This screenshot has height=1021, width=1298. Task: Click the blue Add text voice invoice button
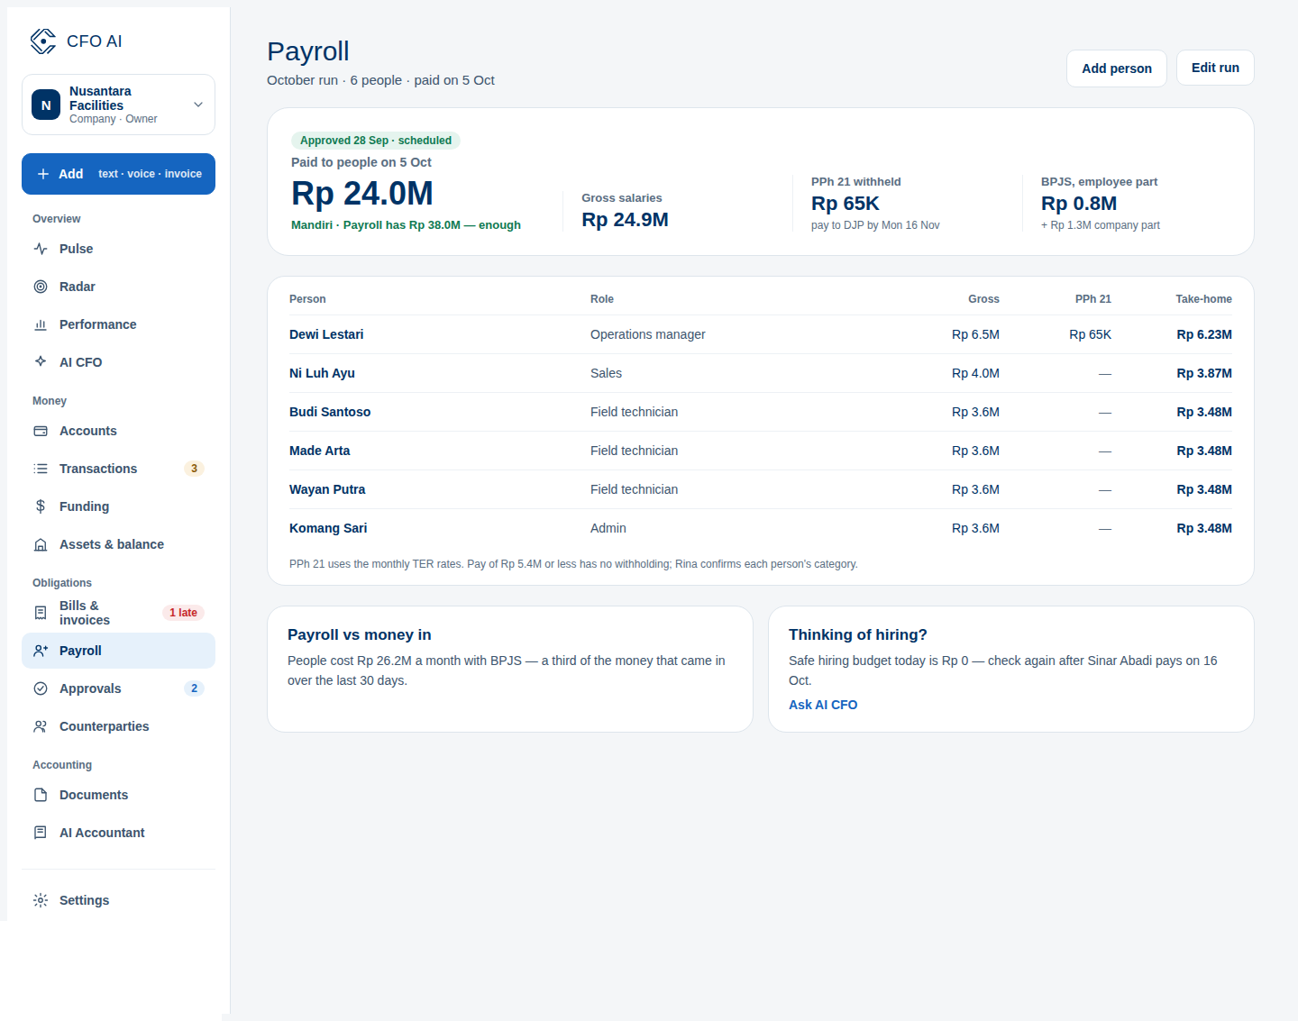click(118, 174)
